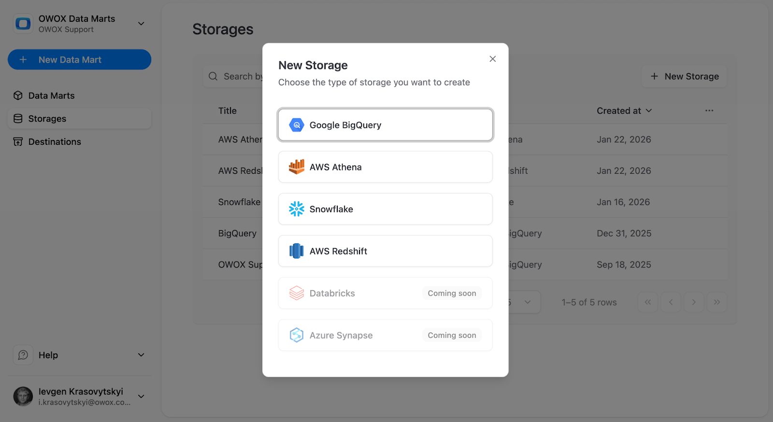Viewport: 773px width, 422px height.
Task: Click the AWS Redshift storage icon
Action: click(x=296, y=251)
